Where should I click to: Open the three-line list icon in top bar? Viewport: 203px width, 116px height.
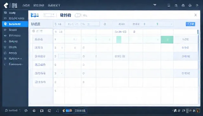(x=169, y=5)
